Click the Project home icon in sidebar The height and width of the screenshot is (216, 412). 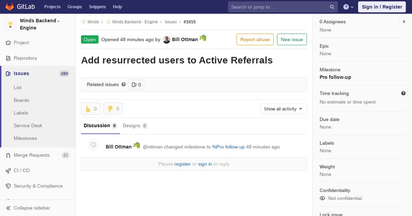coord(8,43)
